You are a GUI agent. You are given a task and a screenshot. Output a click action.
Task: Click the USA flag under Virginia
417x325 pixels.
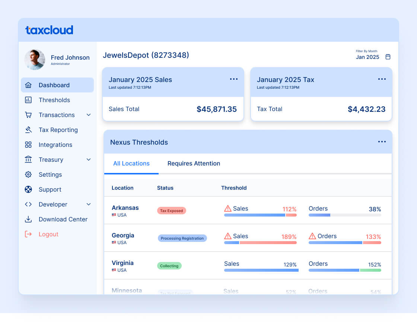click(x=114, y=270)
